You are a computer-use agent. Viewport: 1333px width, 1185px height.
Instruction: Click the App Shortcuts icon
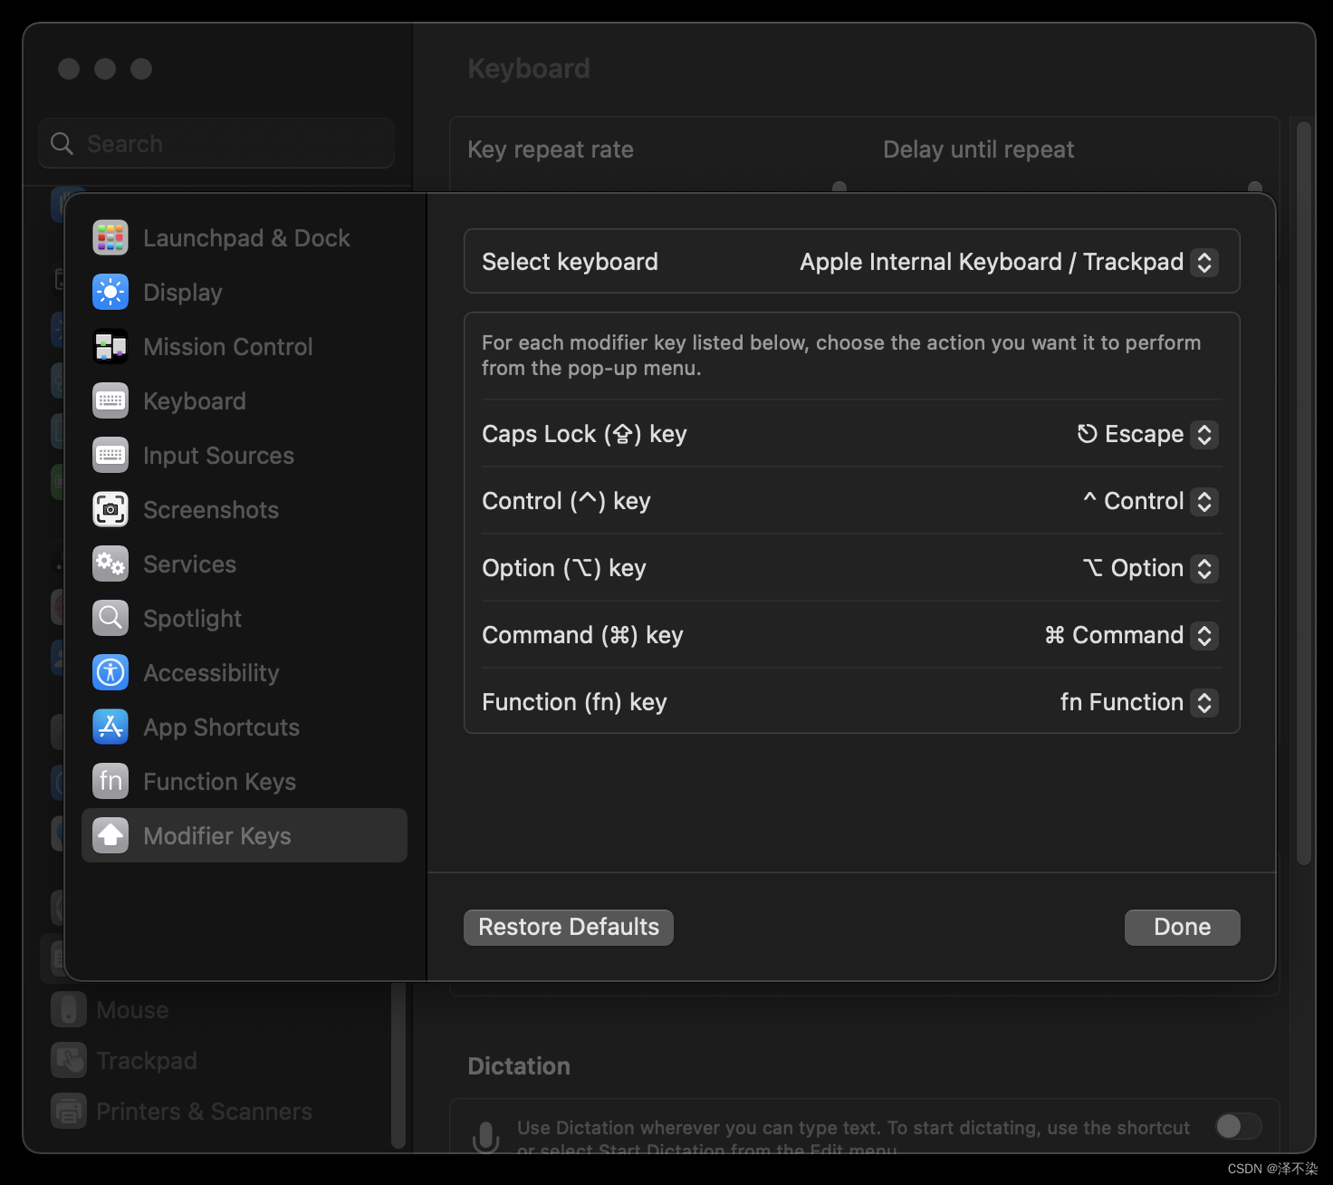tap(110, 727)
